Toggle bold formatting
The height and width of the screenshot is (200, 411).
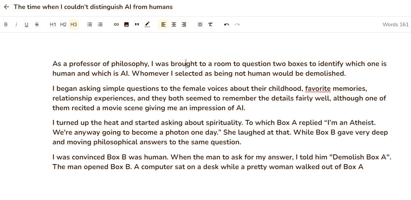pos(6,24)
